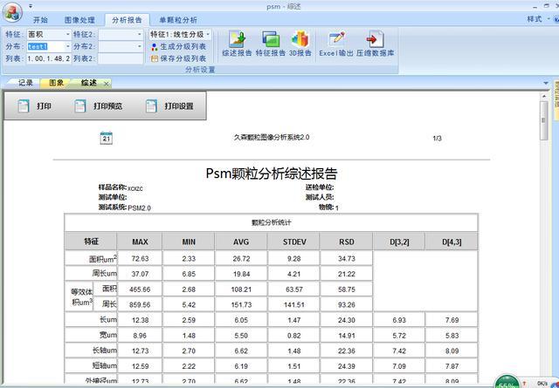Click the PSM application orb button
The width and height of the screenshot is (559, 388).
(x=12, y=11)
